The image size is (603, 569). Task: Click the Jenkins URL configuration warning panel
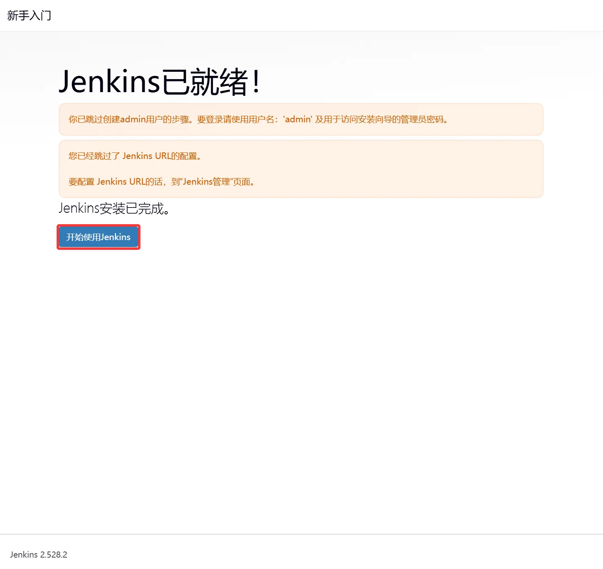point(300,168)
